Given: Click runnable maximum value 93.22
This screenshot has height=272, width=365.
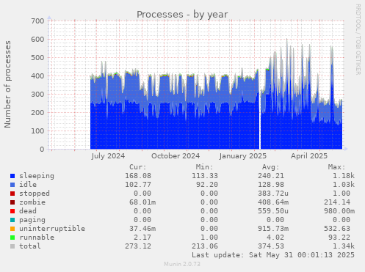Looking at the screenshot, I should pos(339,238).
